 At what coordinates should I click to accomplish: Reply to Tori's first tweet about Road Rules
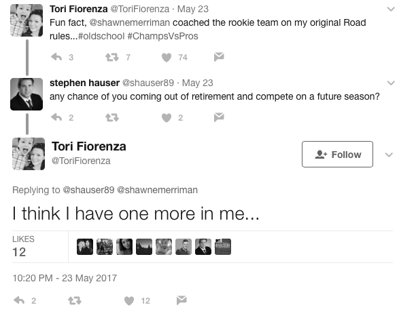coord(56,57)
